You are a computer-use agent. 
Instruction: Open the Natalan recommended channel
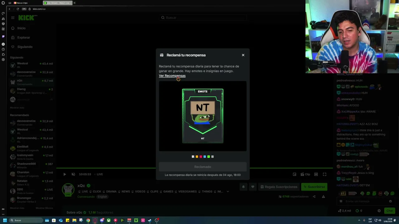click(x=31, y=183)
